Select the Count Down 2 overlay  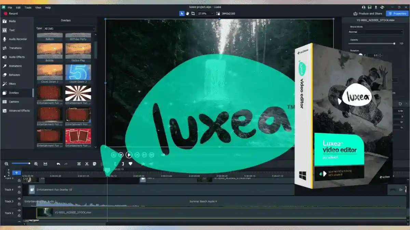[x=78, y=74]
